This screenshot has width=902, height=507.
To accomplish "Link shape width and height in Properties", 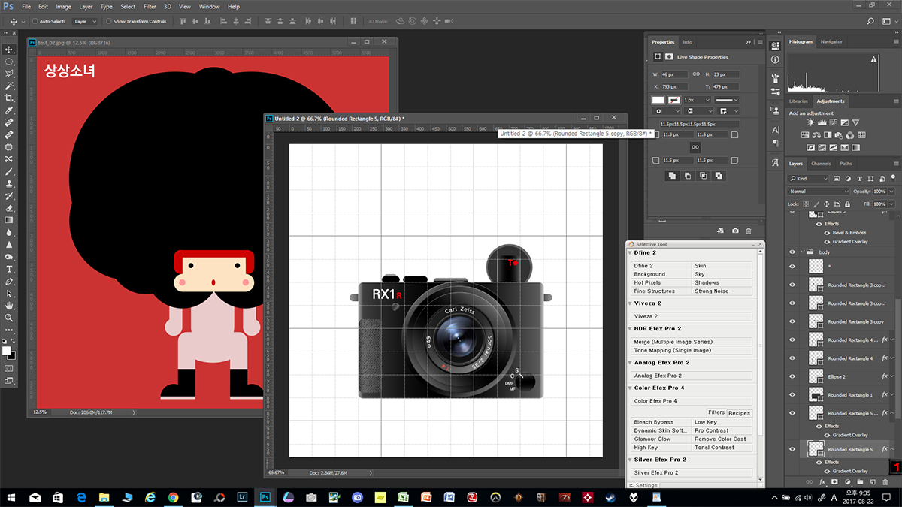I will pyautogui.click(x=695, y=74).
